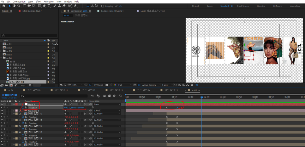
Task: Click the current time indicator in timeline
Action: [x=201, y=98]
